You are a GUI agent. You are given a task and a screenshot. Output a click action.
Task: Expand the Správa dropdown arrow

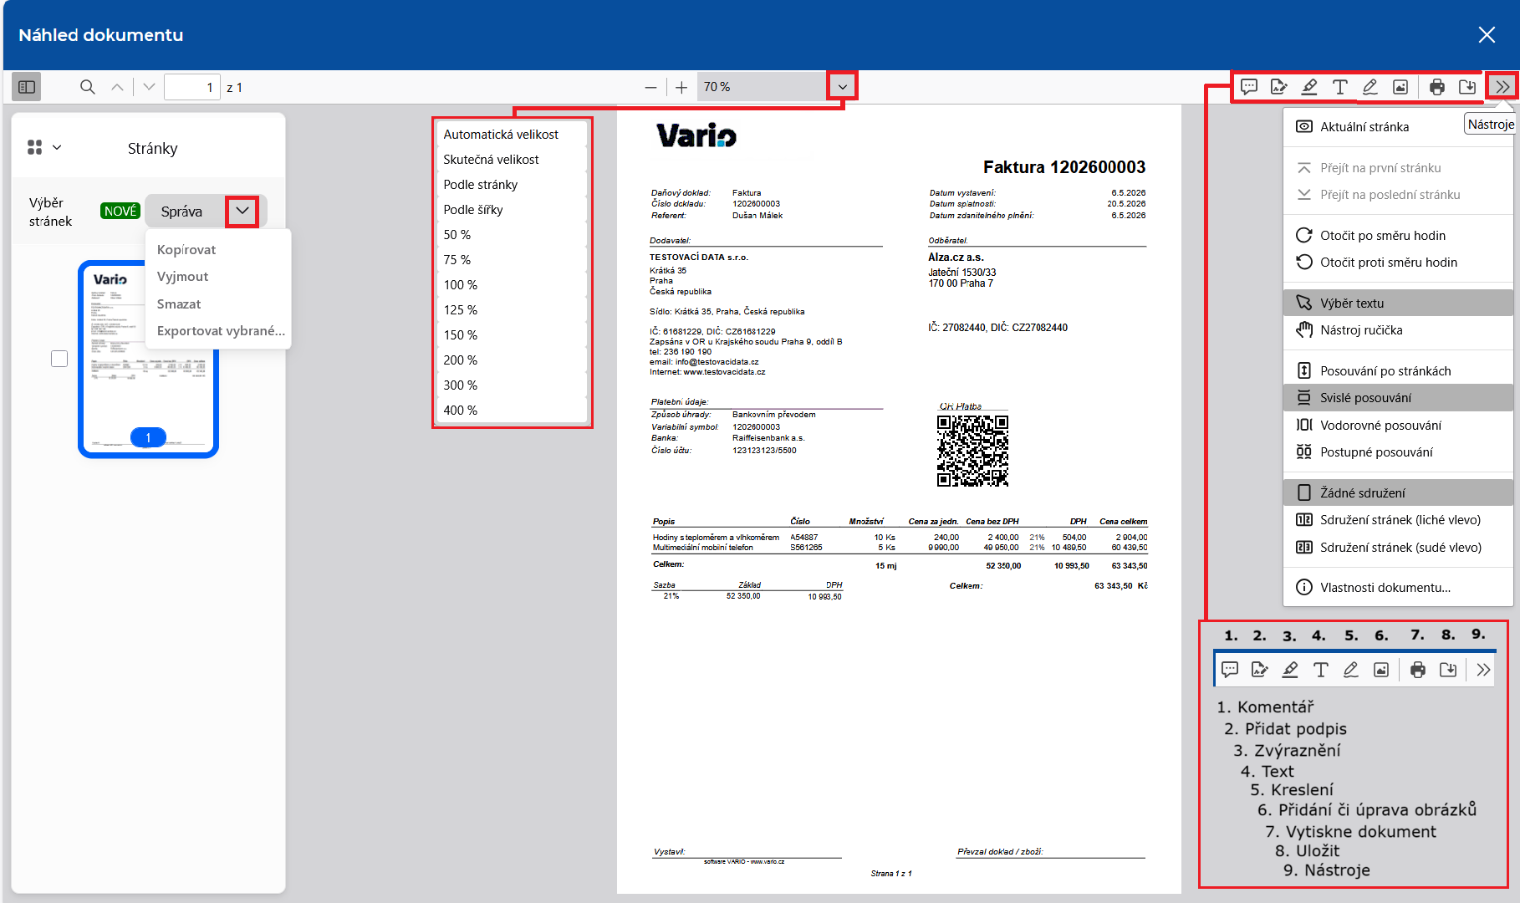(242, 211)
